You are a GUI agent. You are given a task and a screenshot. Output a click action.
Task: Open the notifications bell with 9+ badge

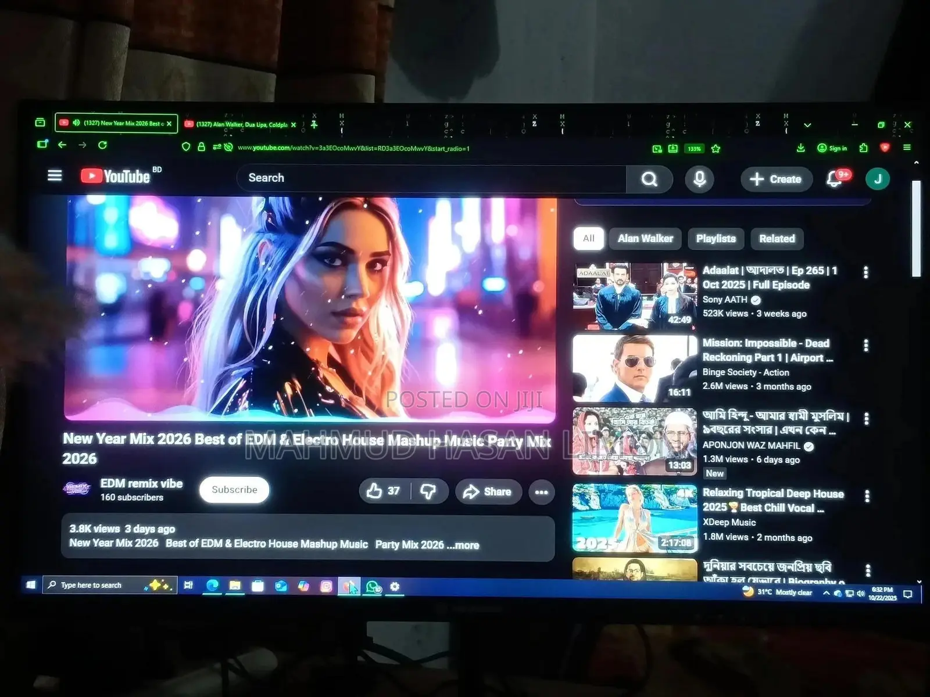coord(835,180)
